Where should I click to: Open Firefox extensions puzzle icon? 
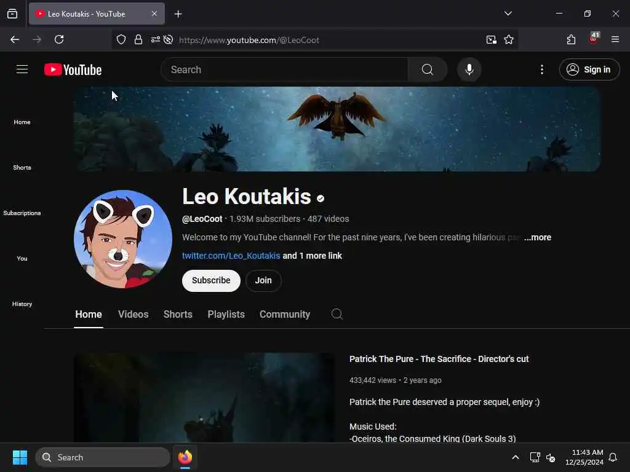click(571, 39)
